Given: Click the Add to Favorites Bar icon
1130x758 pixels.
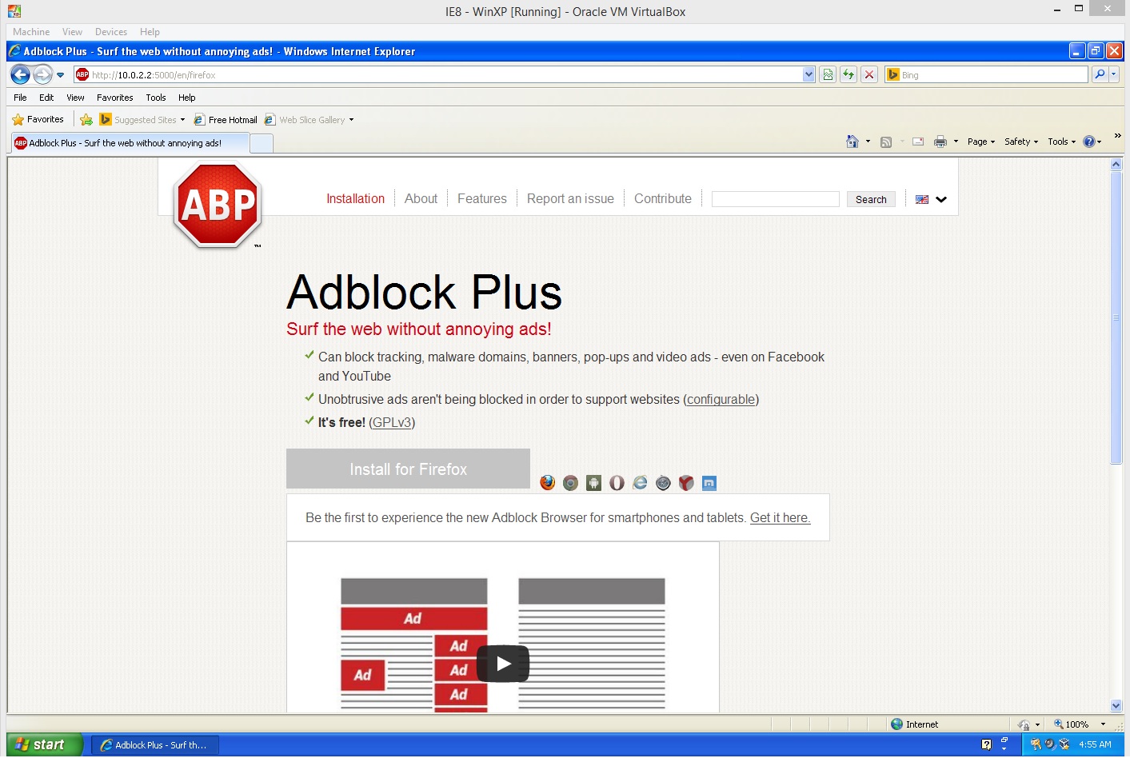Looking at the screenshot, I should (x=86, y=120).
